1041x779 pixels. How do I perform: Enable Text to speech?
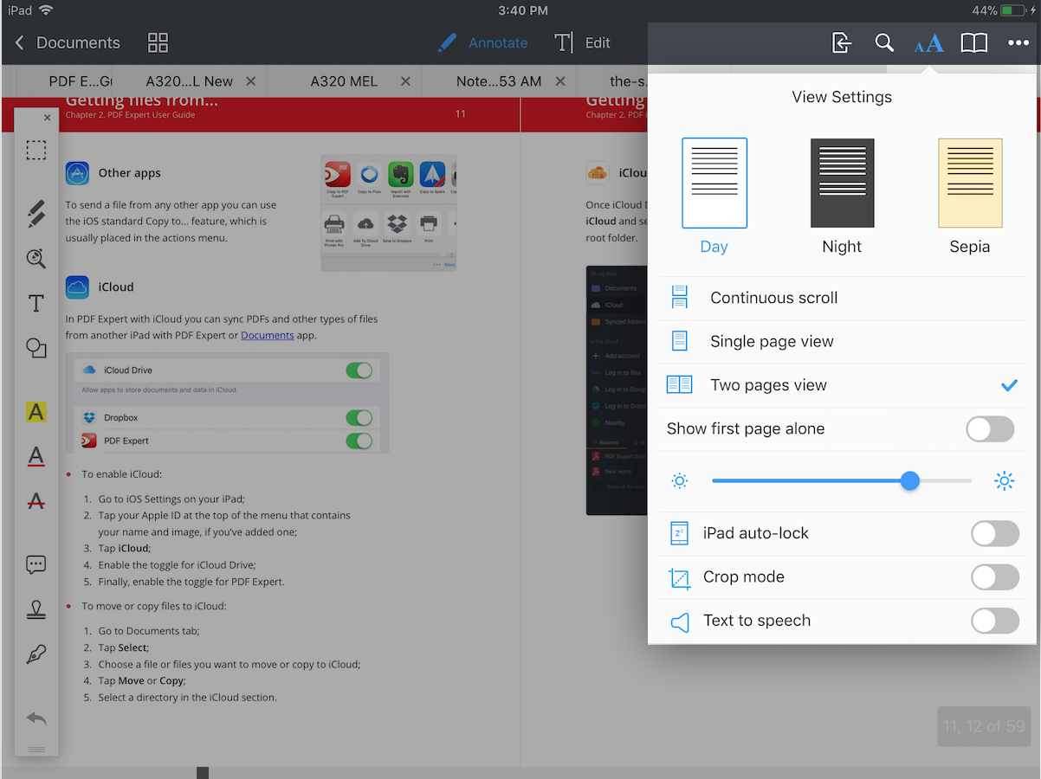[995, 621]
